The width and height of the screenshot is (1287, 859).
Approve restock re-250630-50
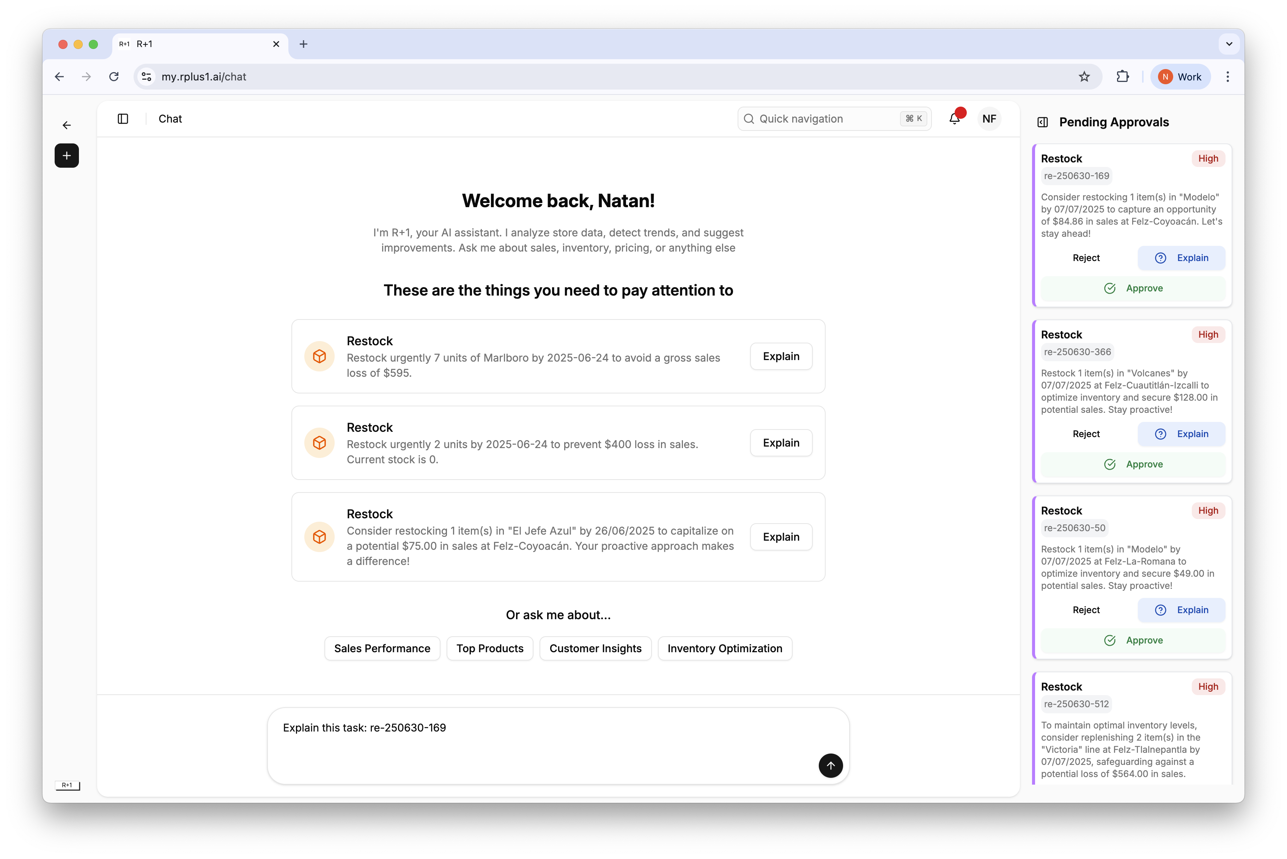1133,640
